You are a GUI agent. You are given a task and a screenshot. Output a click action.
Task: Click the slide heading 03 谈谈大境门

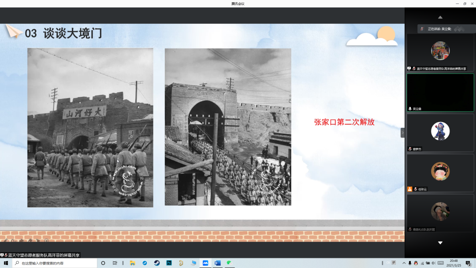click(63, 33)
